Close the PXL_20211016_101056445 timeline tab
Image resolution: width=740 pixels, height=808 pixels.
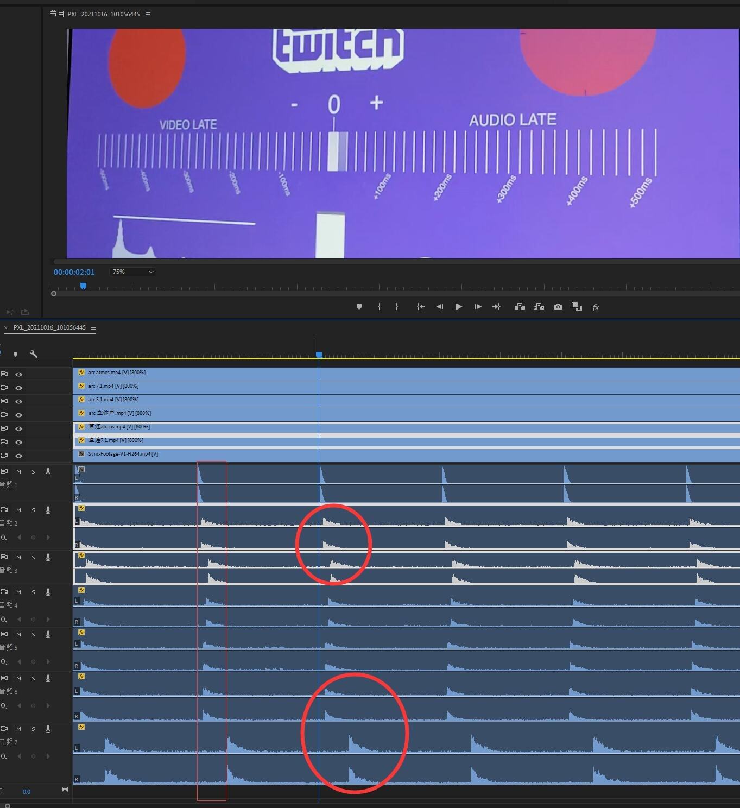coord(6,328)
